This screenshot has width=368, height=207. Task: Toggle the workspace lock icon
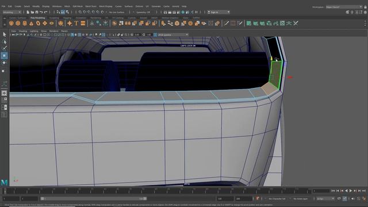click(x=365, y=7)
